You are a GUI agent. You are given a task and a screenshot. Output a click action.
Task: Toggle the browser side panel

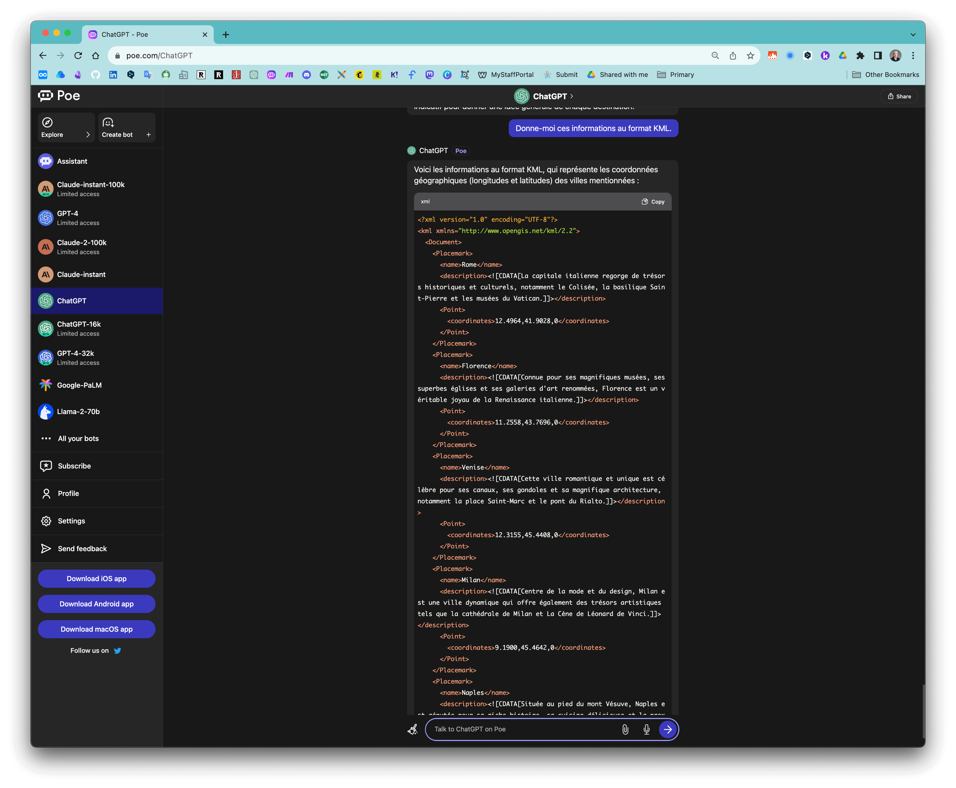[x=878, y=56]
